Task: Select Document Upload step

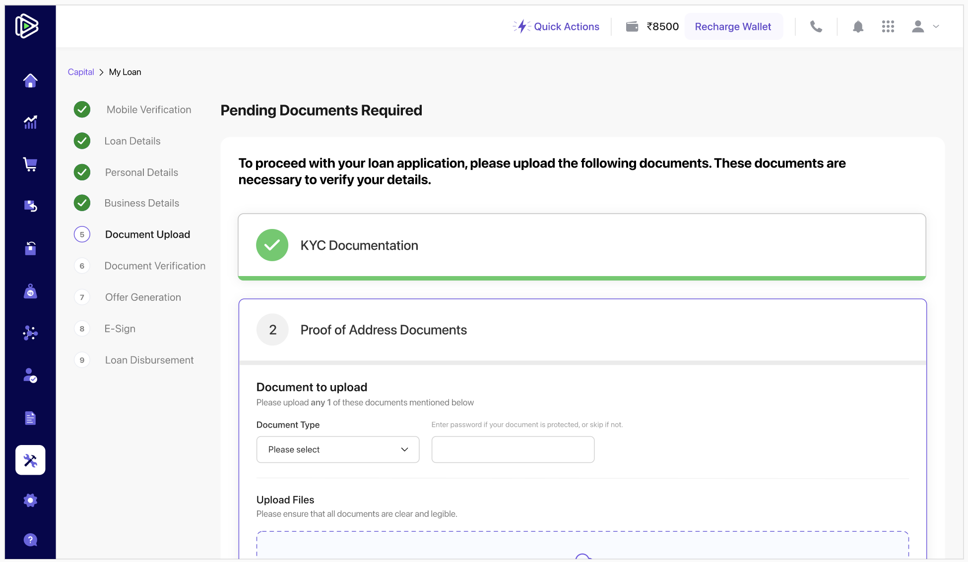Action: click(147, 234)
